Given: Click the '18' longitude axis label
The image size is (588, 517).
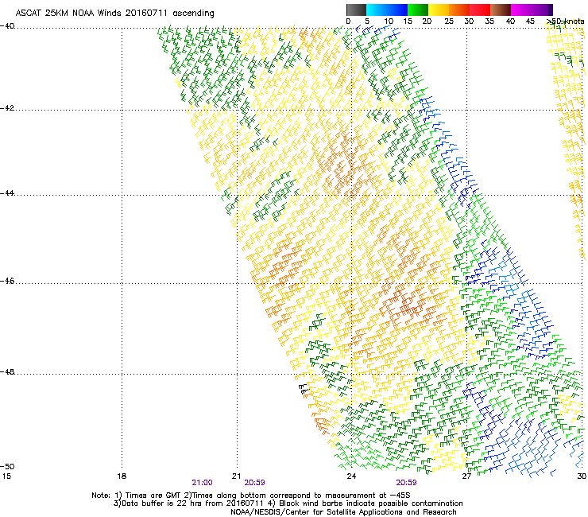Looking at the screenshot, I should pos(122,476).
